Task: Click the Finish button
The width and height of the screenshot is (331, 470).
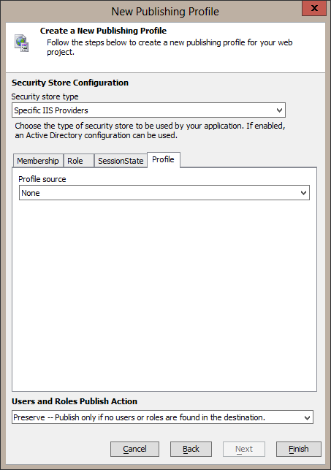Action: pos(299,449)
